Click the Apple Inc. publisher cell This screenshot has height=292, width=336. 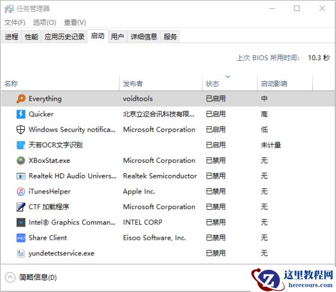point(139,192)
